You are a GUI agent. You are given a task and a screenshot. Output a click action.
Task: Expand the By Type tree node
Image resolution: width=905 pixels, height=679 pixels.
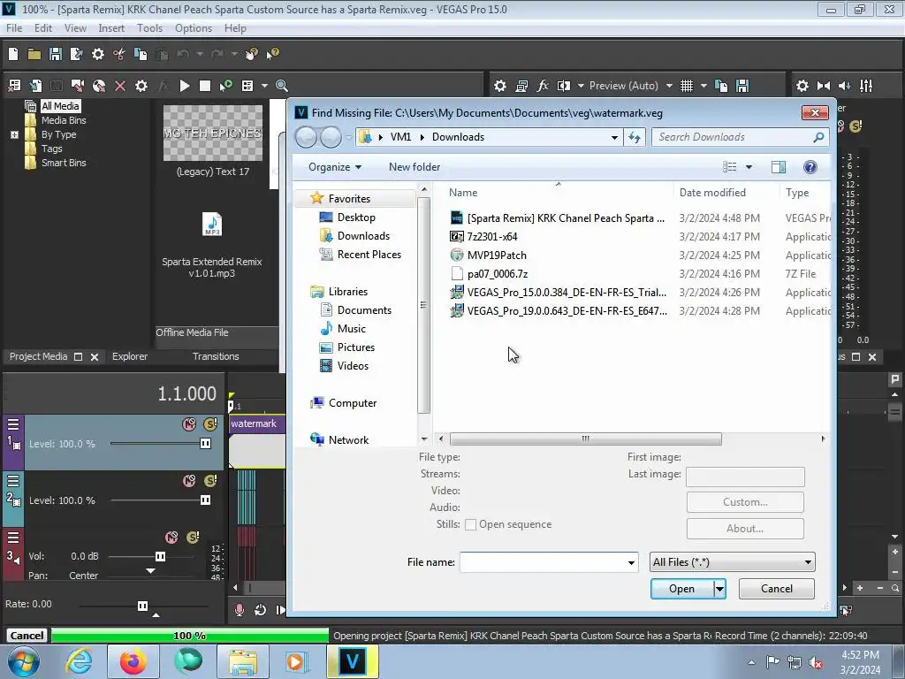pyautogui.click(x=14, y=134)
